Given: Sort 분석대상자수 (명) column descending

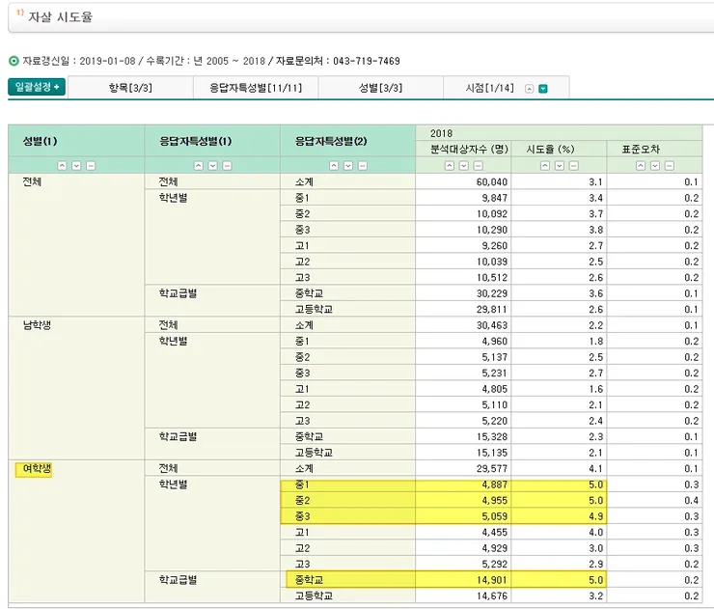Looking at the screenshot, I should click(463, 166).
